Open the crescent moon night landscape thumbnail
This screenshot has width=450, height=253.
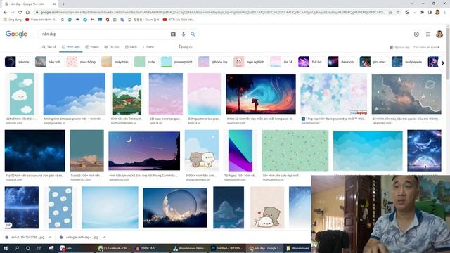coord(144,151)
